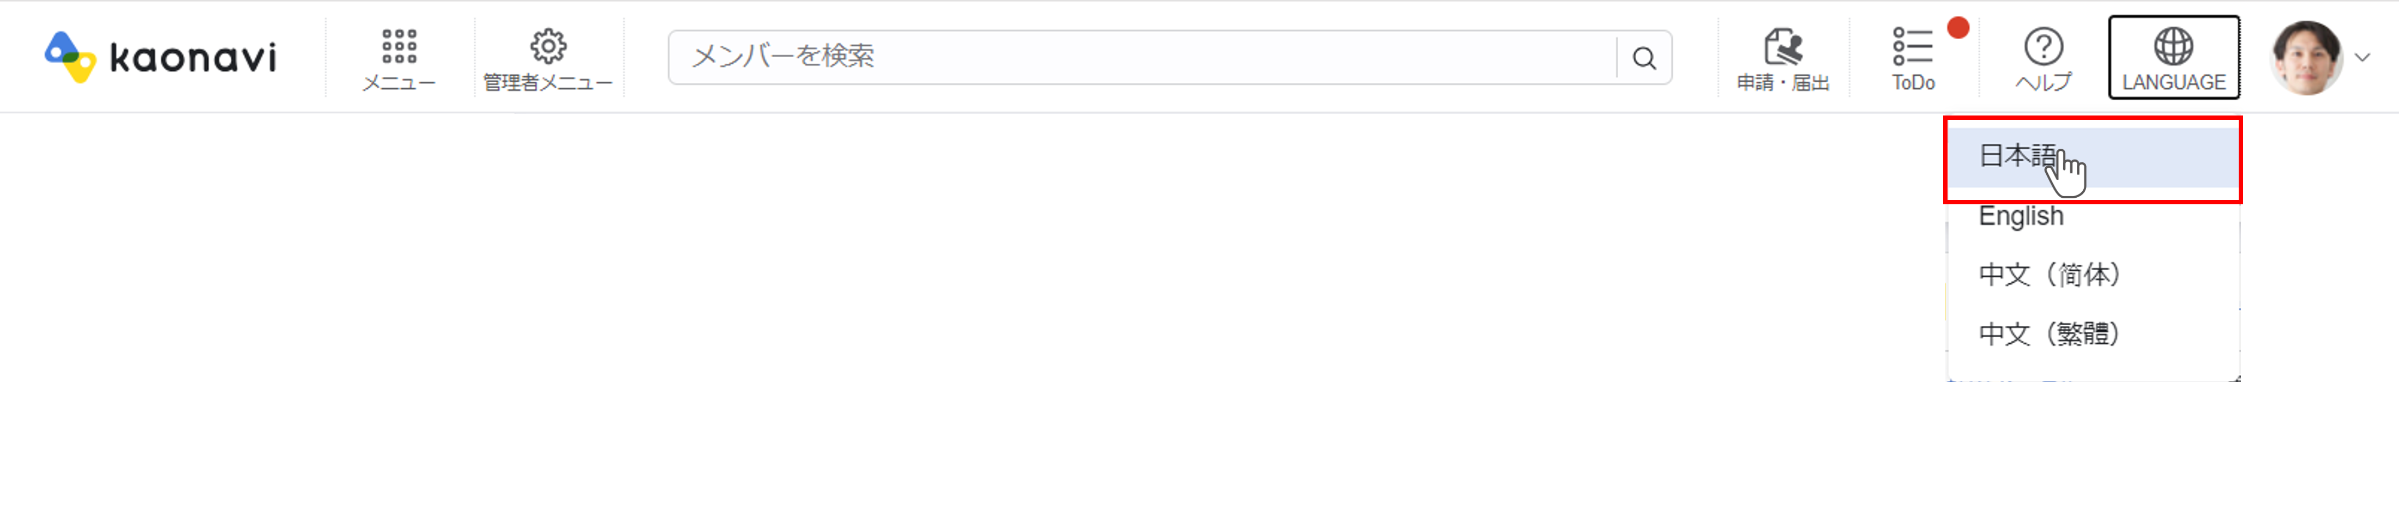Focus the メンバーを検索 search field

(x=1141, y=57)
